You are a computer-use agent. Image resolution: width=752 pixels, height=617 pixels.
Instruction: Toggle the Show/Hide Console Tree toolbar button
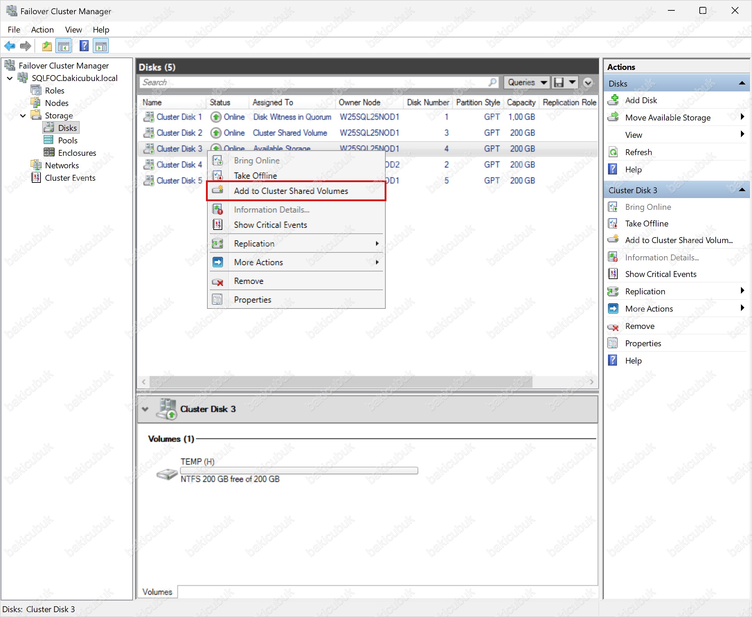[x=64, y=46]
